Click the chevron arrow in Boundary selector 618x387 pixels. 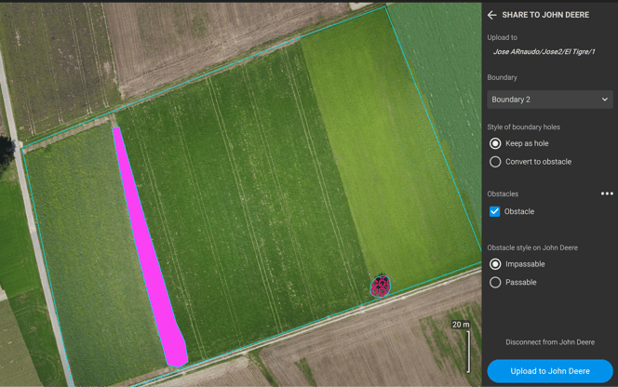pos(604,100)
